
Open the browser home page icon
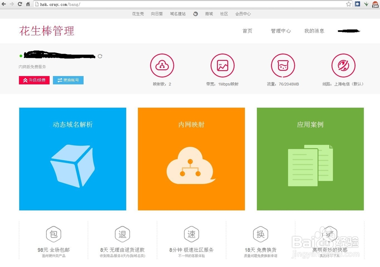(x=28, y=4)
